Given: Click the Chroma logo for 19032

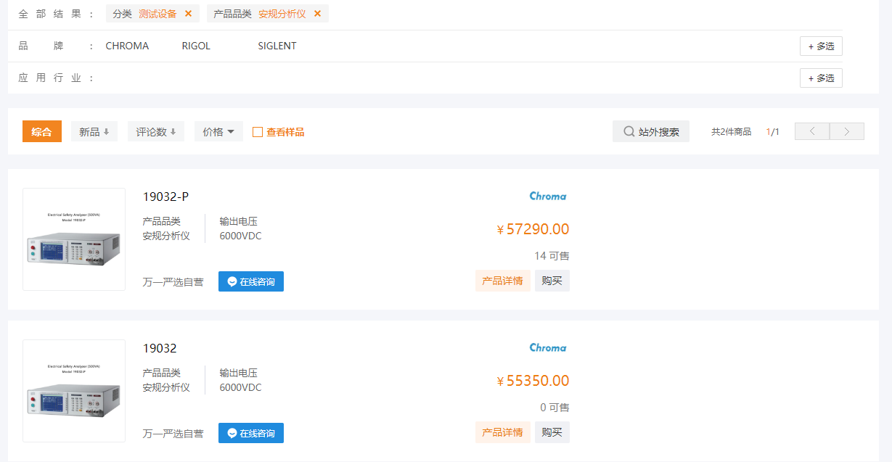Looking at the screenshot, I should tap(548, 347).
